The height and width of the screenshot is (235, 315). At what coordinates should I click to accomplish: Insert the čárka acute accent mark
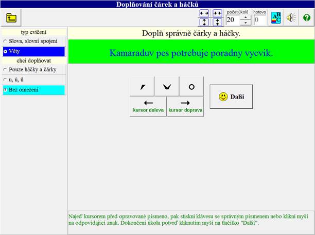143,87
